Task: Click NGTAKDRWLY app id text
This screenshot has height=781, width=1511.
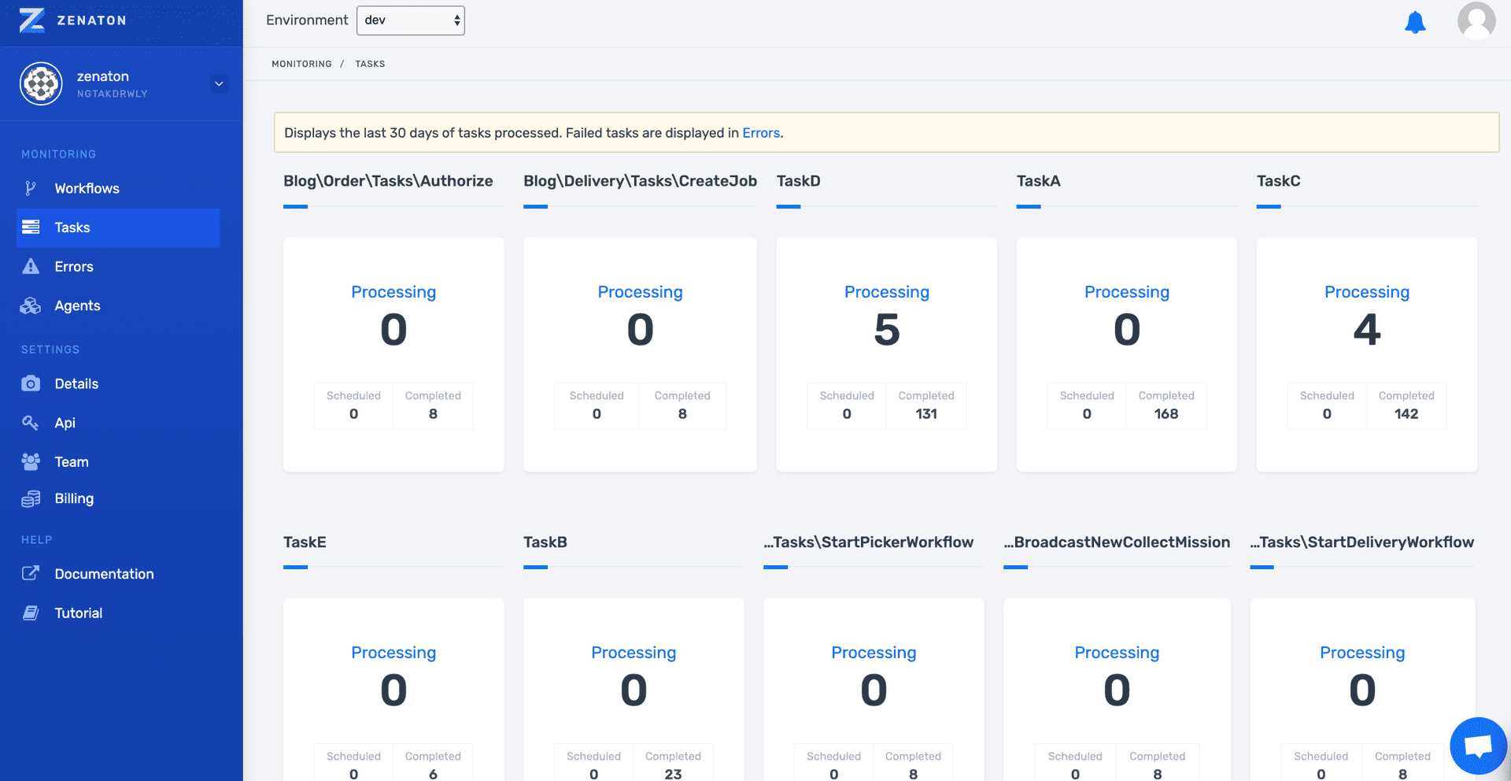Action: coord(112,94)
